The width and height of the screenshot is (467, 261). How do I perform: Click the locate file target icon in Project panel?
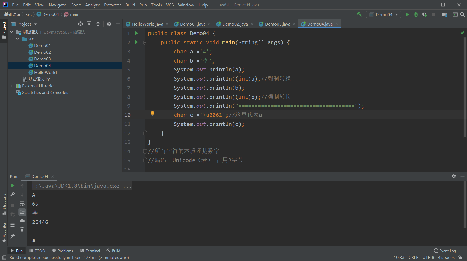[81, 24]
